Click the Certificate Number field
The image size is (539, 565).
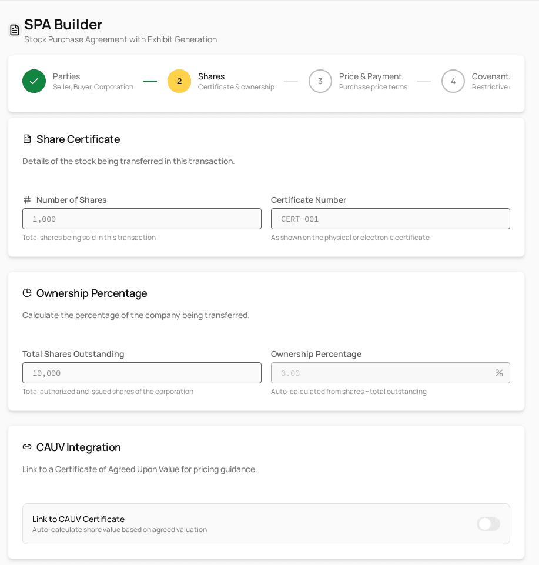[390, 219]
